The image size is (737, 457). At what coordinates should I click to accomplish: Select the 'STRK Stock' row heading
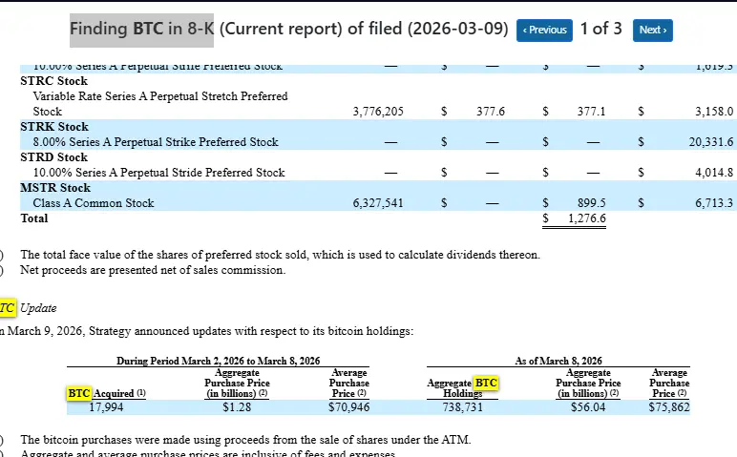(54, 127)
